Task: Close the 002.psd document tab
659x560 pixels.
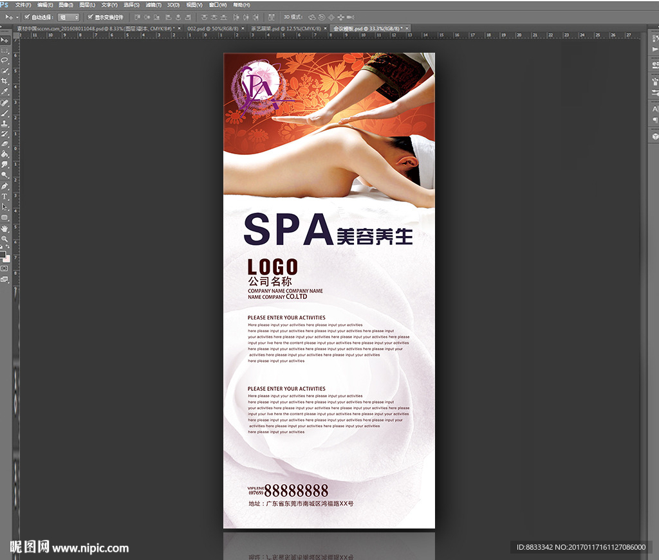Action: pyautogui.click(x=243, y=28)
